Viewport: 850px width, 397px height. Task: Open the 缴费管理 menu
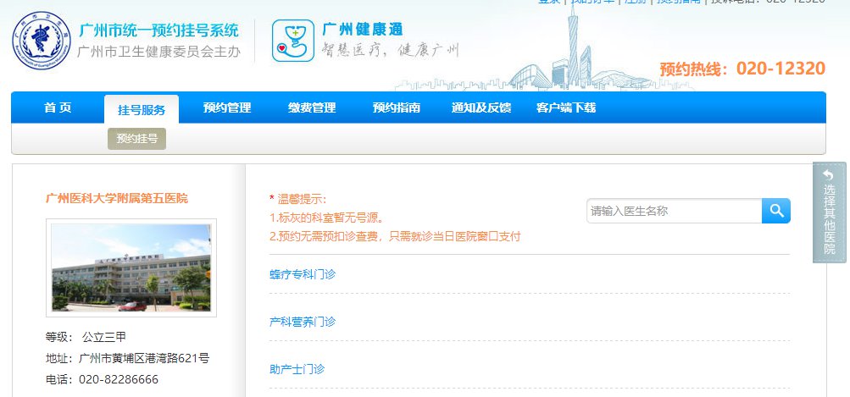click(x=312, y=108)
